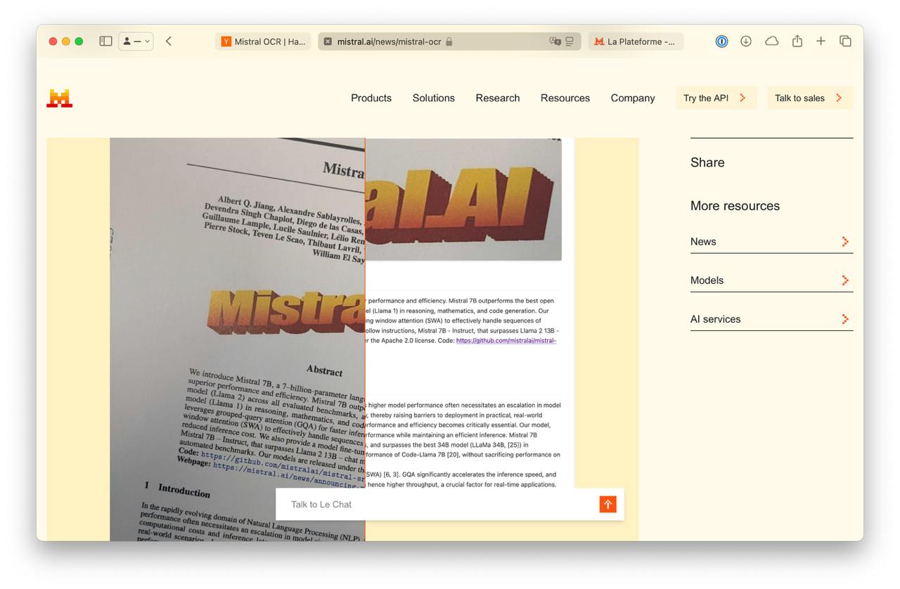Open the Resources menu

click(565, 98)
